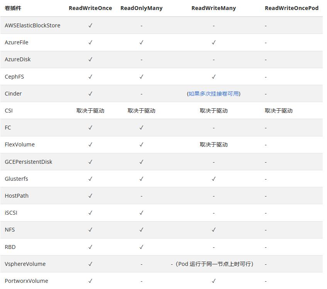
Task: Click Glusterfs ReadOnlyMany checkmark
Action: (141, 179)
